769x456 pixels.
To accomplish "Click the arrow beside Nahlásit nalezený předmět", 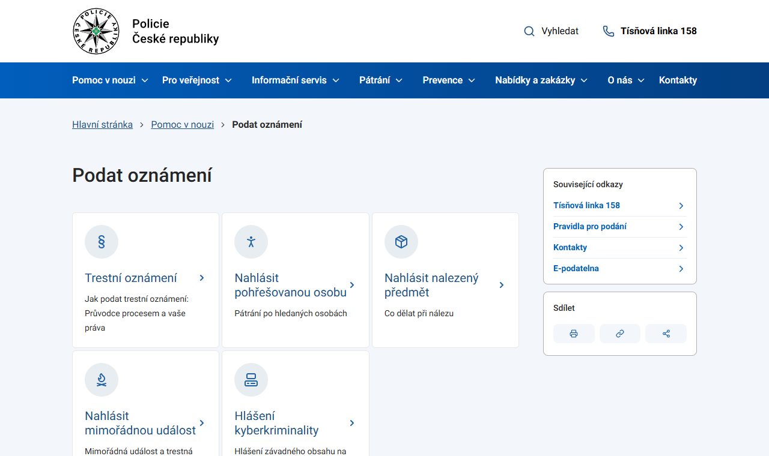I will (502, 285).
